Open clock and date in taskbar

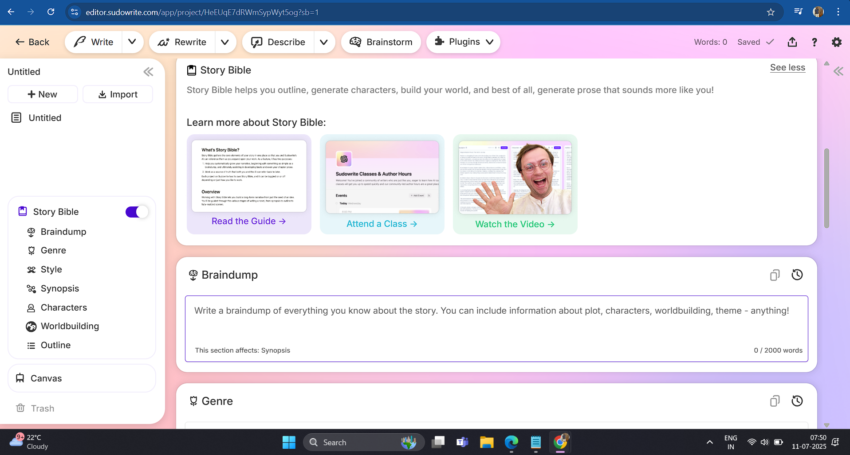tap(809, 442)
